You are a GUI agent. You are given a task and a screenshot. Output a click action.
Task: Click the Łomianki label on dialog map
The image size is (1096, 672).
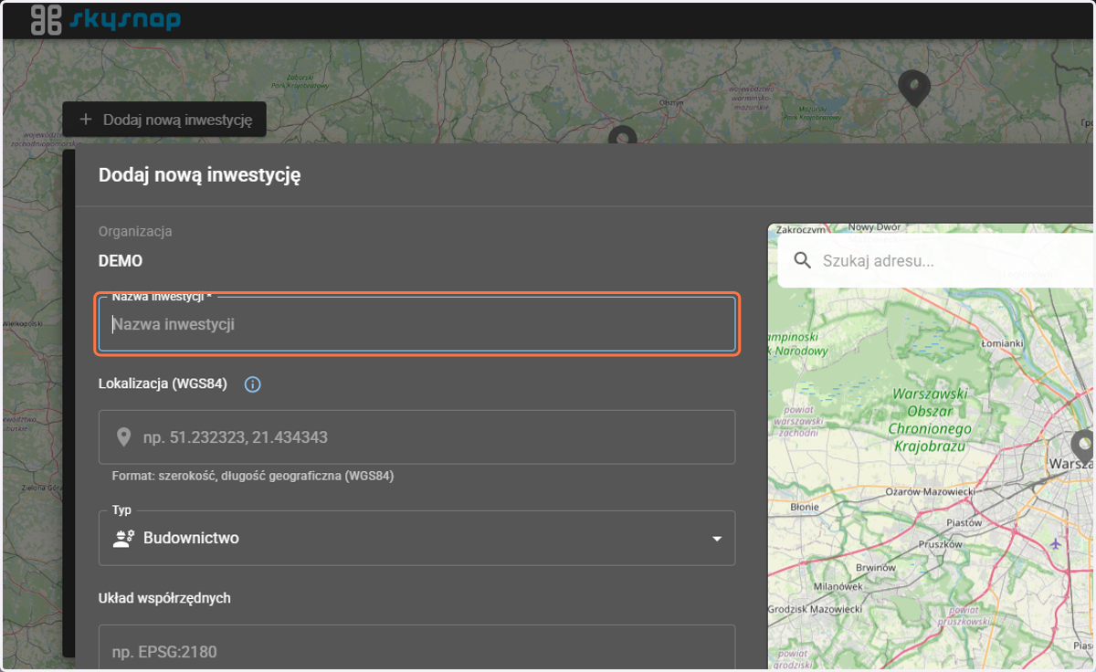(1004, 343)
